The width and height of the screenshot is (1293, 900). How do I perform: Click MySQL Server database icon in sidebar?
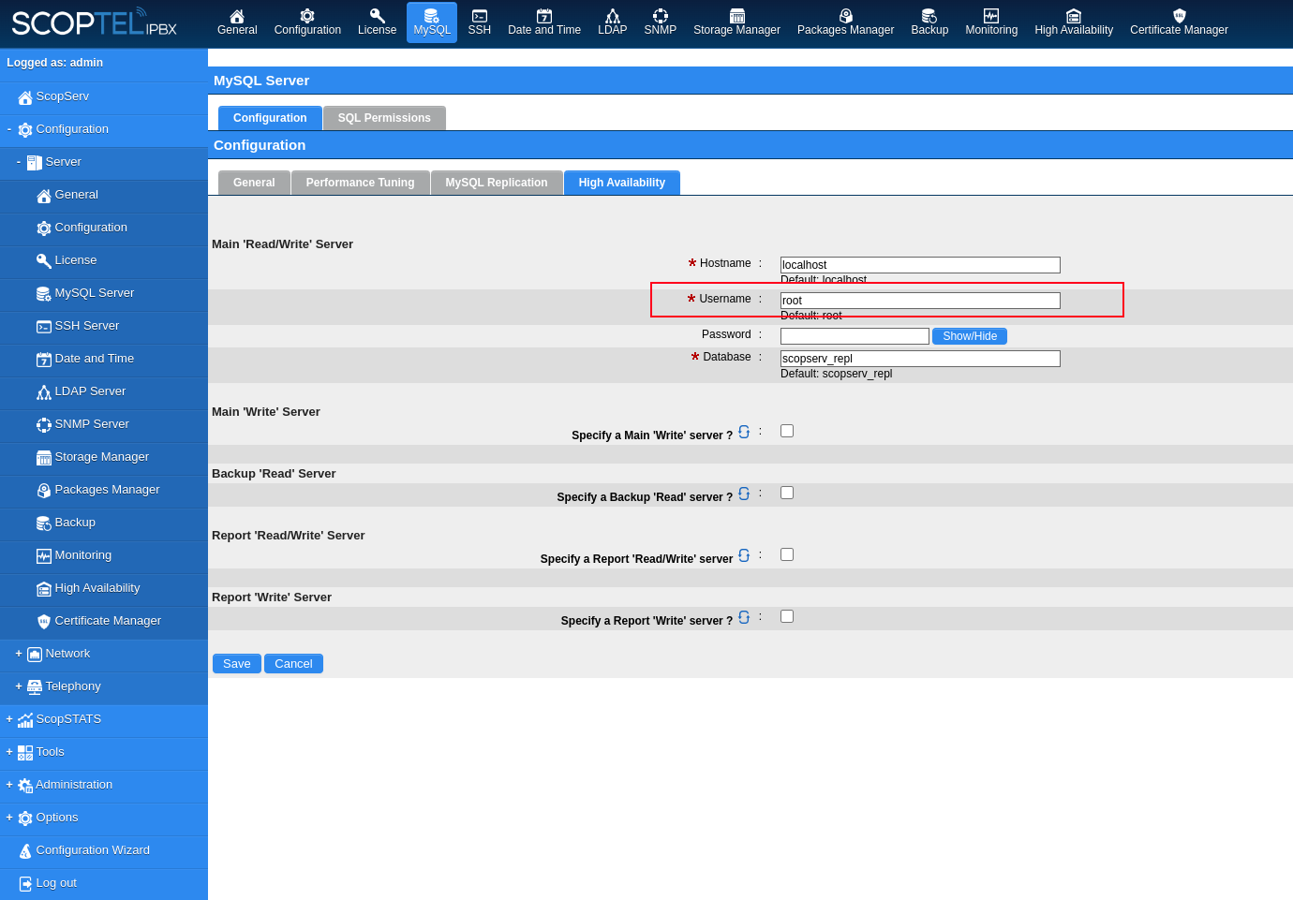click(x=44, y=294)
